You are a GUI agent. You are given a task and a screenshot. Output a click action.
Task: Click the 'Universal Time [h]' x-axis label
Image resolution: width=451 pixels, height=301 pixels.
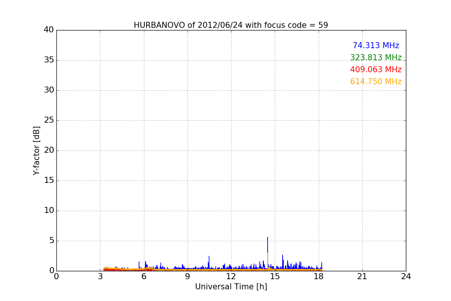coord(231,287)
